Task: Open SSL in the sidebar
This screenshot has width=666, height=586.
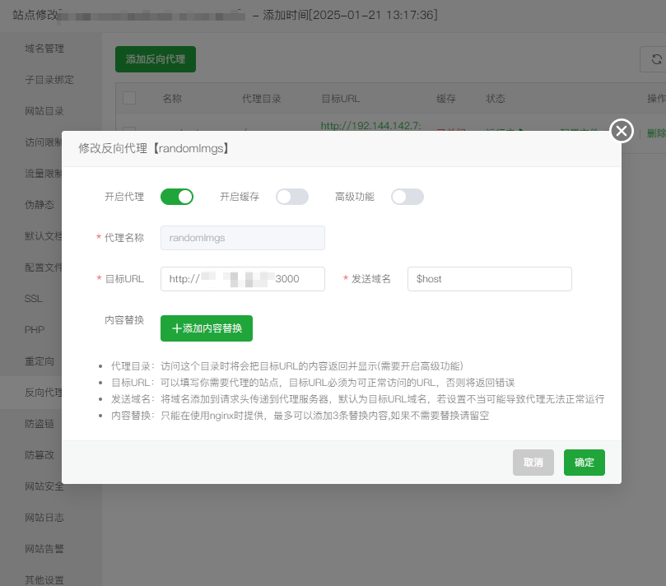Action: (34, 299)
